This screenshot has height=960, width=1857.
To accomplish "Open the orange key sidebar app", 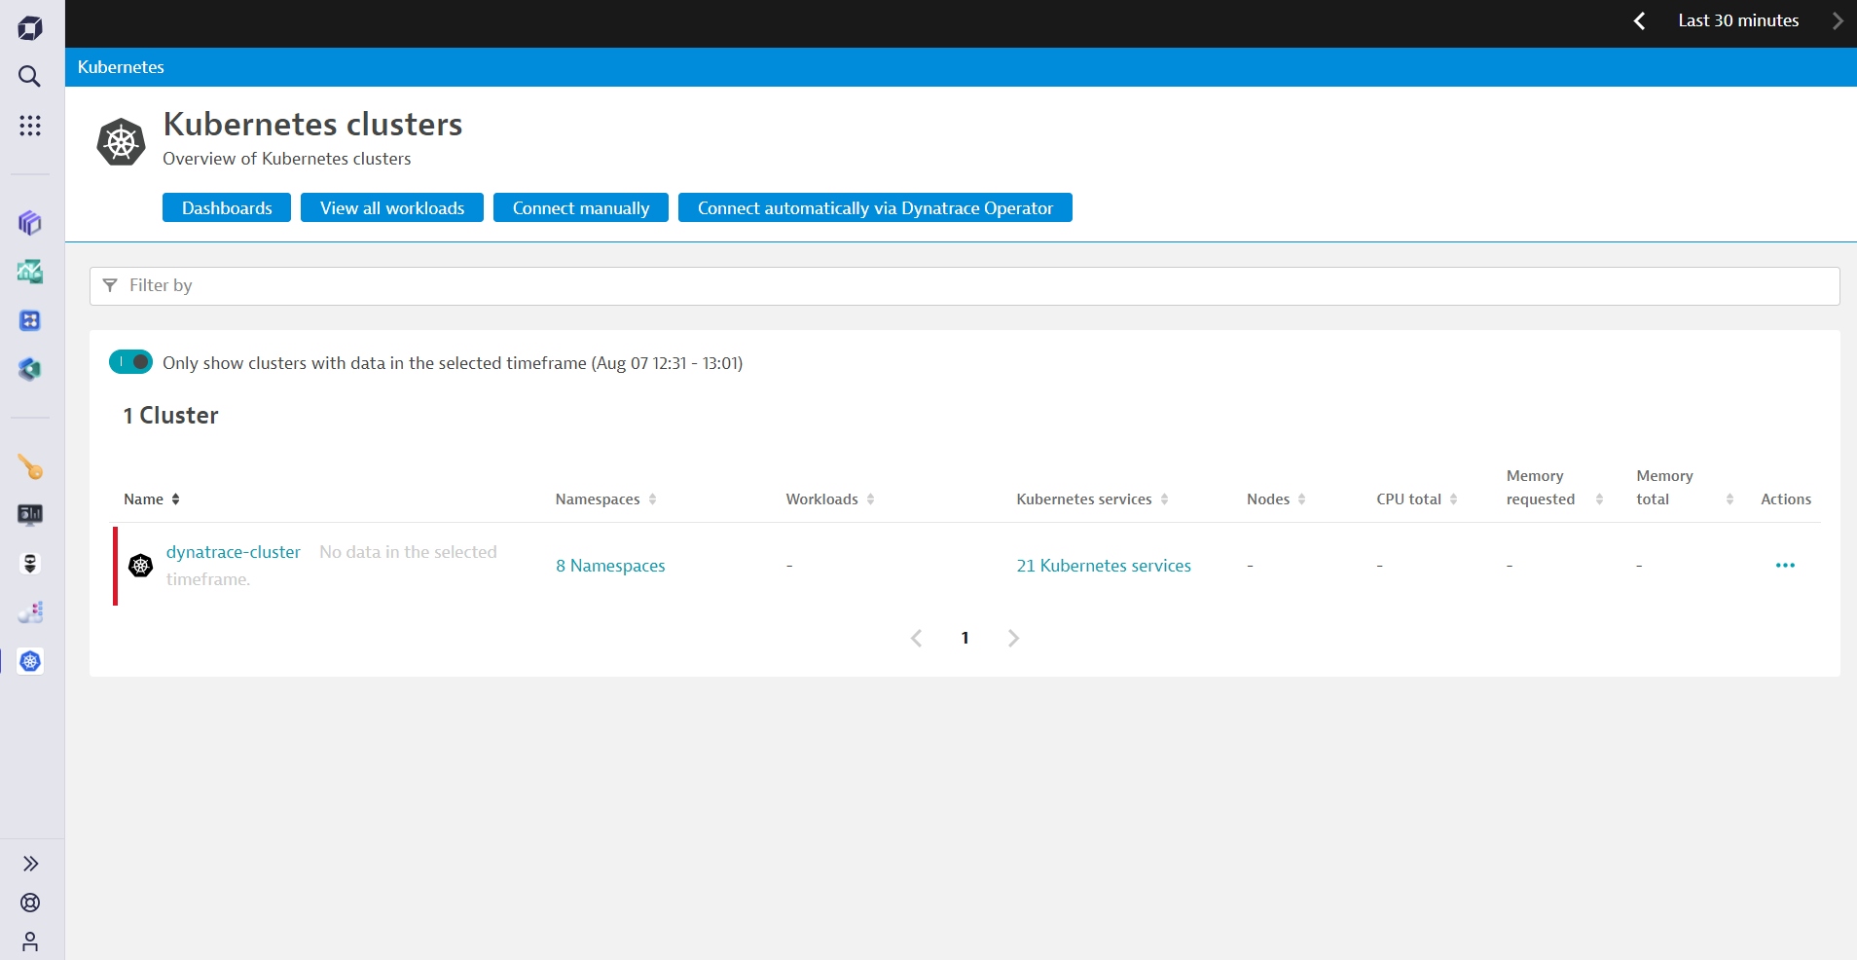I will [30, 467].
